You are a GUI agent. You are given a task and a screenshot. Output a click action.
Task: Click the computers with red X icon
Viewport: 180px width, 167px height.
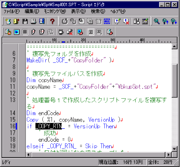click(x=69, y=32)
